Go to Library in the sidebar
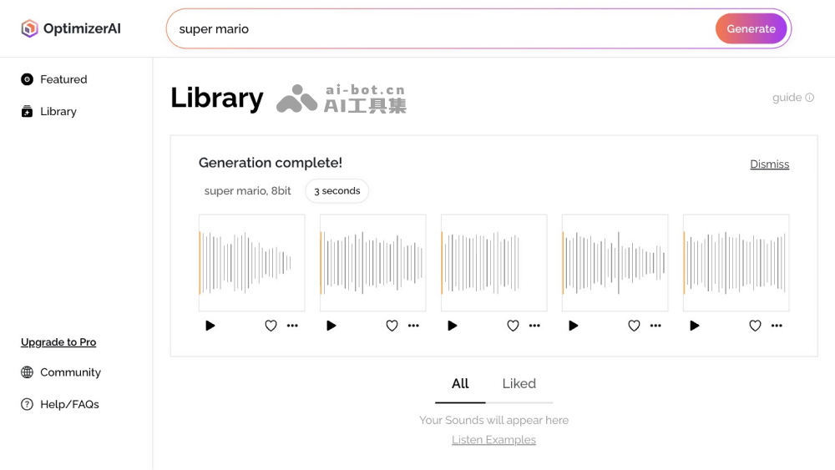 point(58,111)
